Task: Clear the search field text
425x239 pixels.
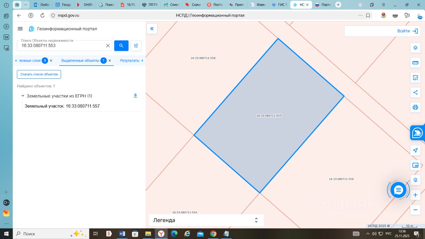Action: (108, 46)
